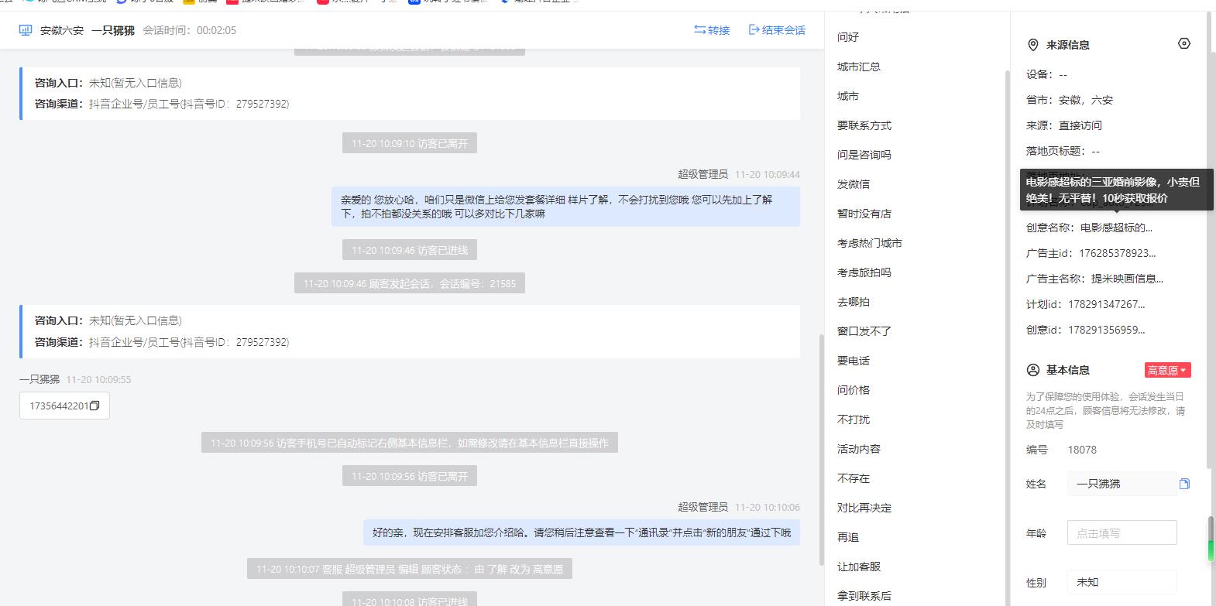The height and width of the screenshot is (606, 1216).
Task: Open the 性别 未知 selector
Action: 1122,582
